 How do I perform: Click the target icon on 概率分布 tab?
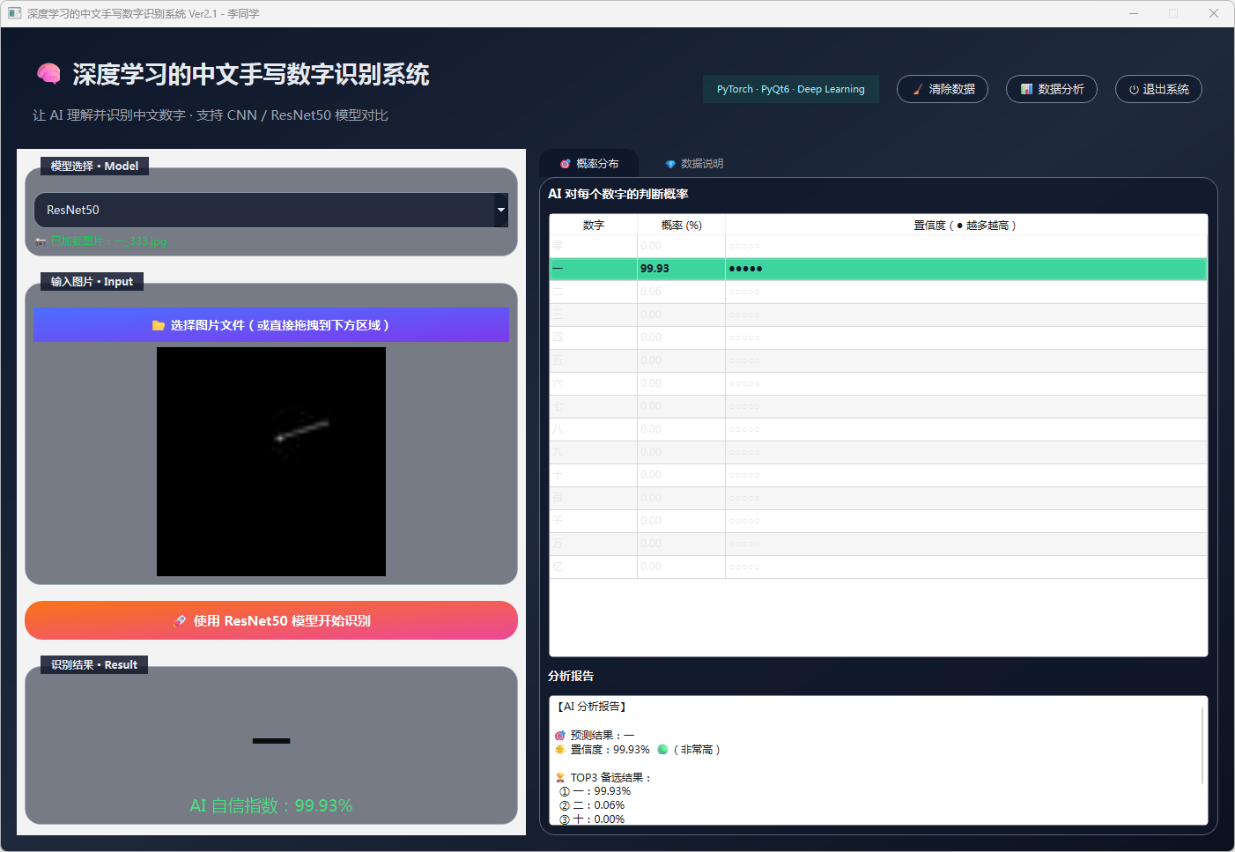coord(566,164)
